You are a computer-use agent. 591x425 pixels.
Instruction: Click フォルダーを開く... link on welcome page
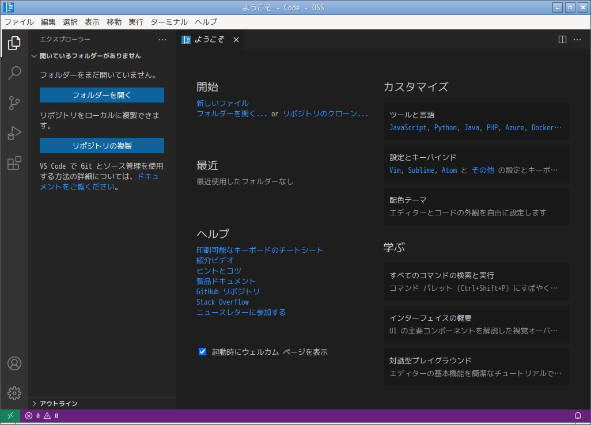[232, 113]
